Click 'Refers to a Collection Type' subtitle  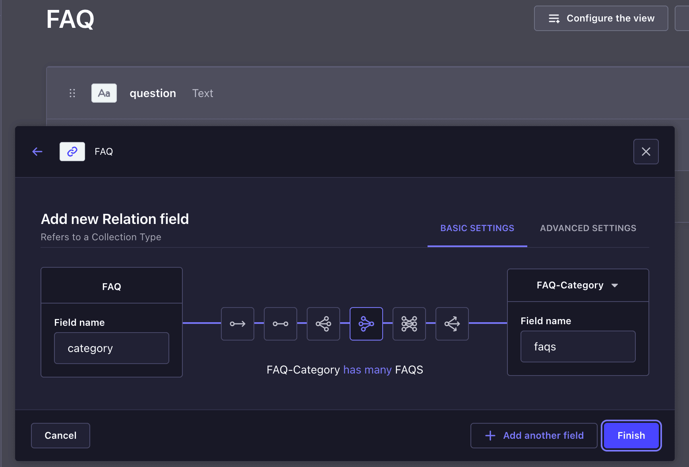coord(101,237)
